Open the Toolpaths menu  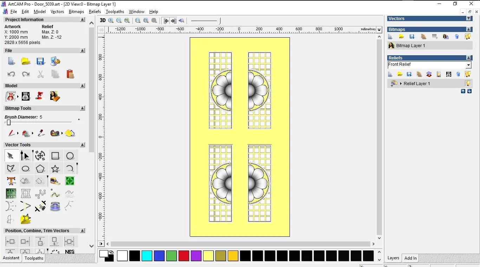(x=115, y=12)
